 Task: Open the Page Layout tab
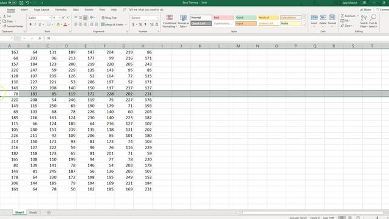[x=41, y=10]
